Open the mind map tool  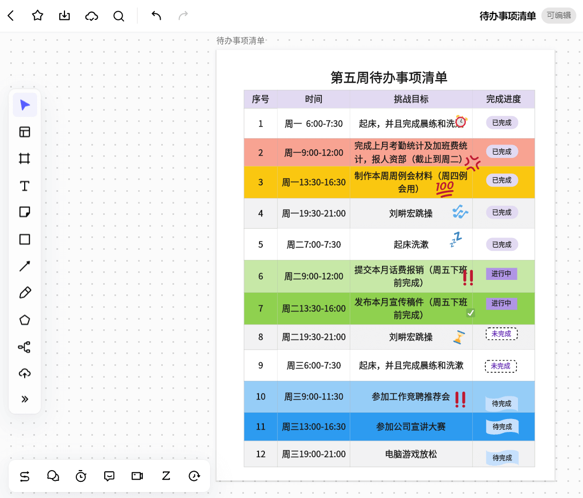point(25,347)
